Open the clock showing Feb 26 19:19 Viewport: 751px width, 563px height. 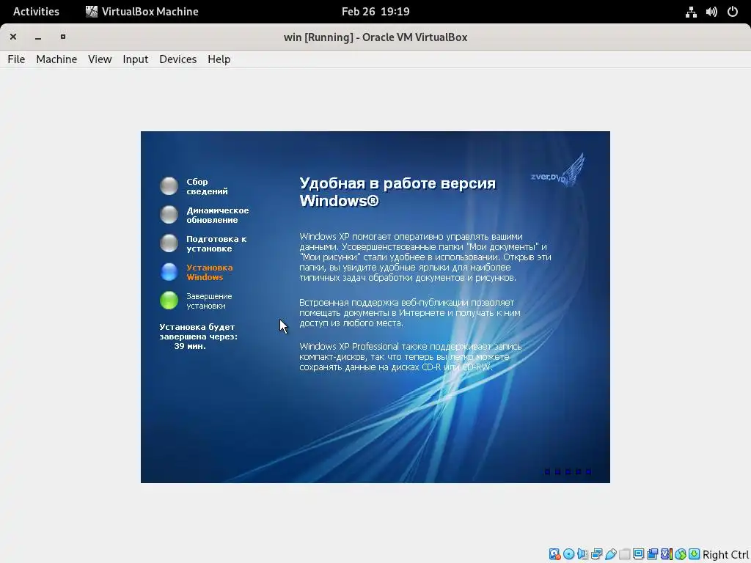pyautogui.click(x=375, y=12)
